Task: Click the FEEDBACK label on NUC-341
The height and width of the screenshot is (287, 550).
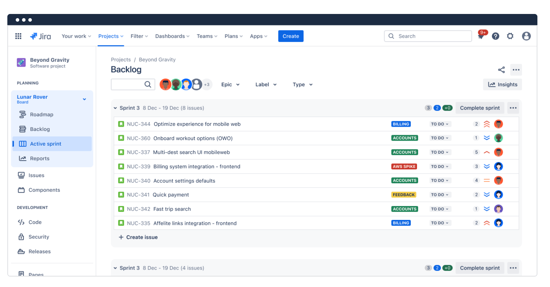Action: pyautogui.click(x=404, y=194)
